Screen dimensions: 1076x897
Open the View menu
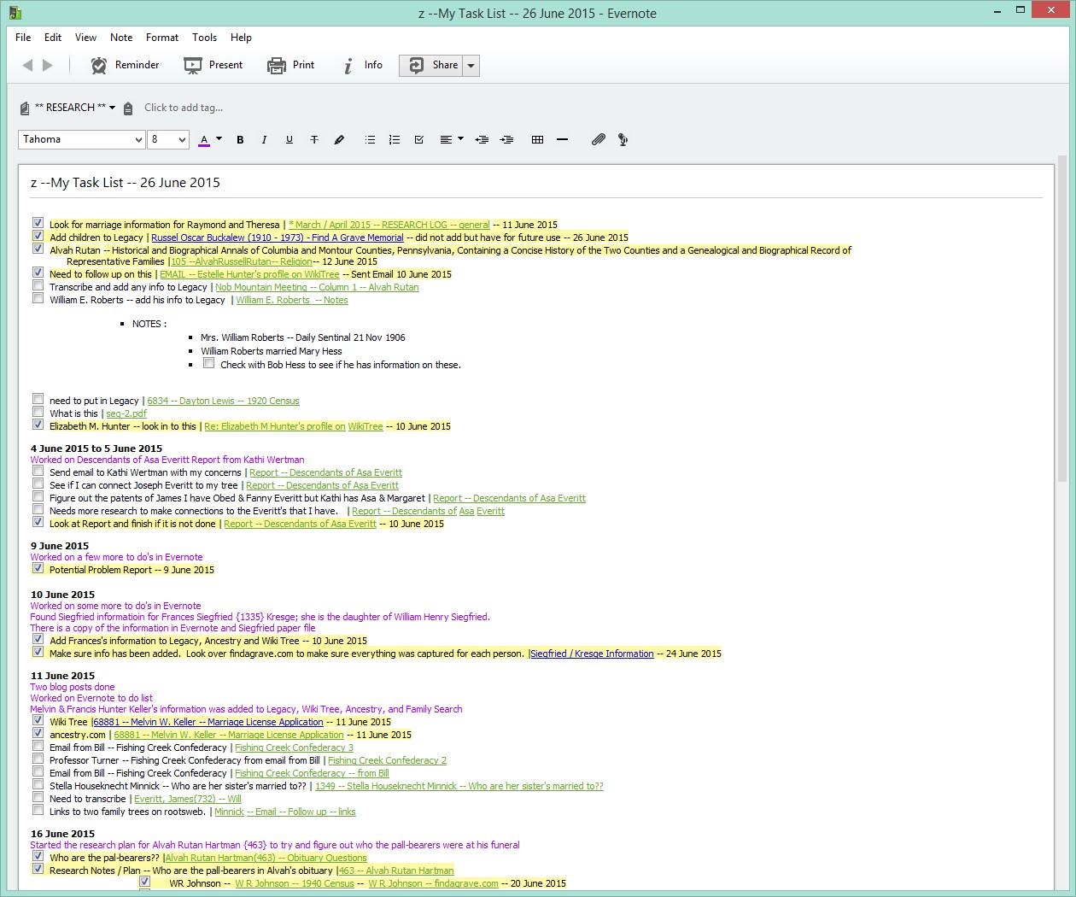click(x=86, y=38)
